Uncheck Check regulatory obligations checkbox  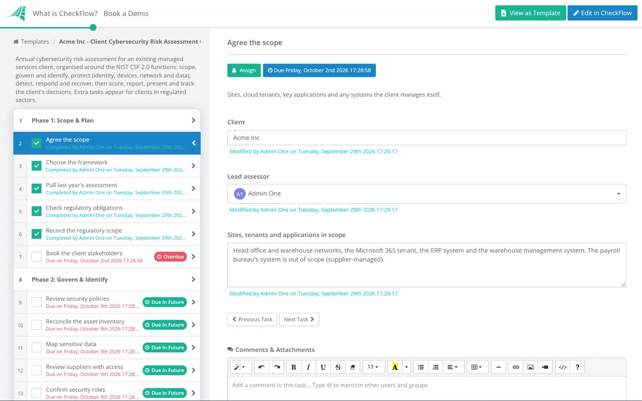[x=37, y=211]
